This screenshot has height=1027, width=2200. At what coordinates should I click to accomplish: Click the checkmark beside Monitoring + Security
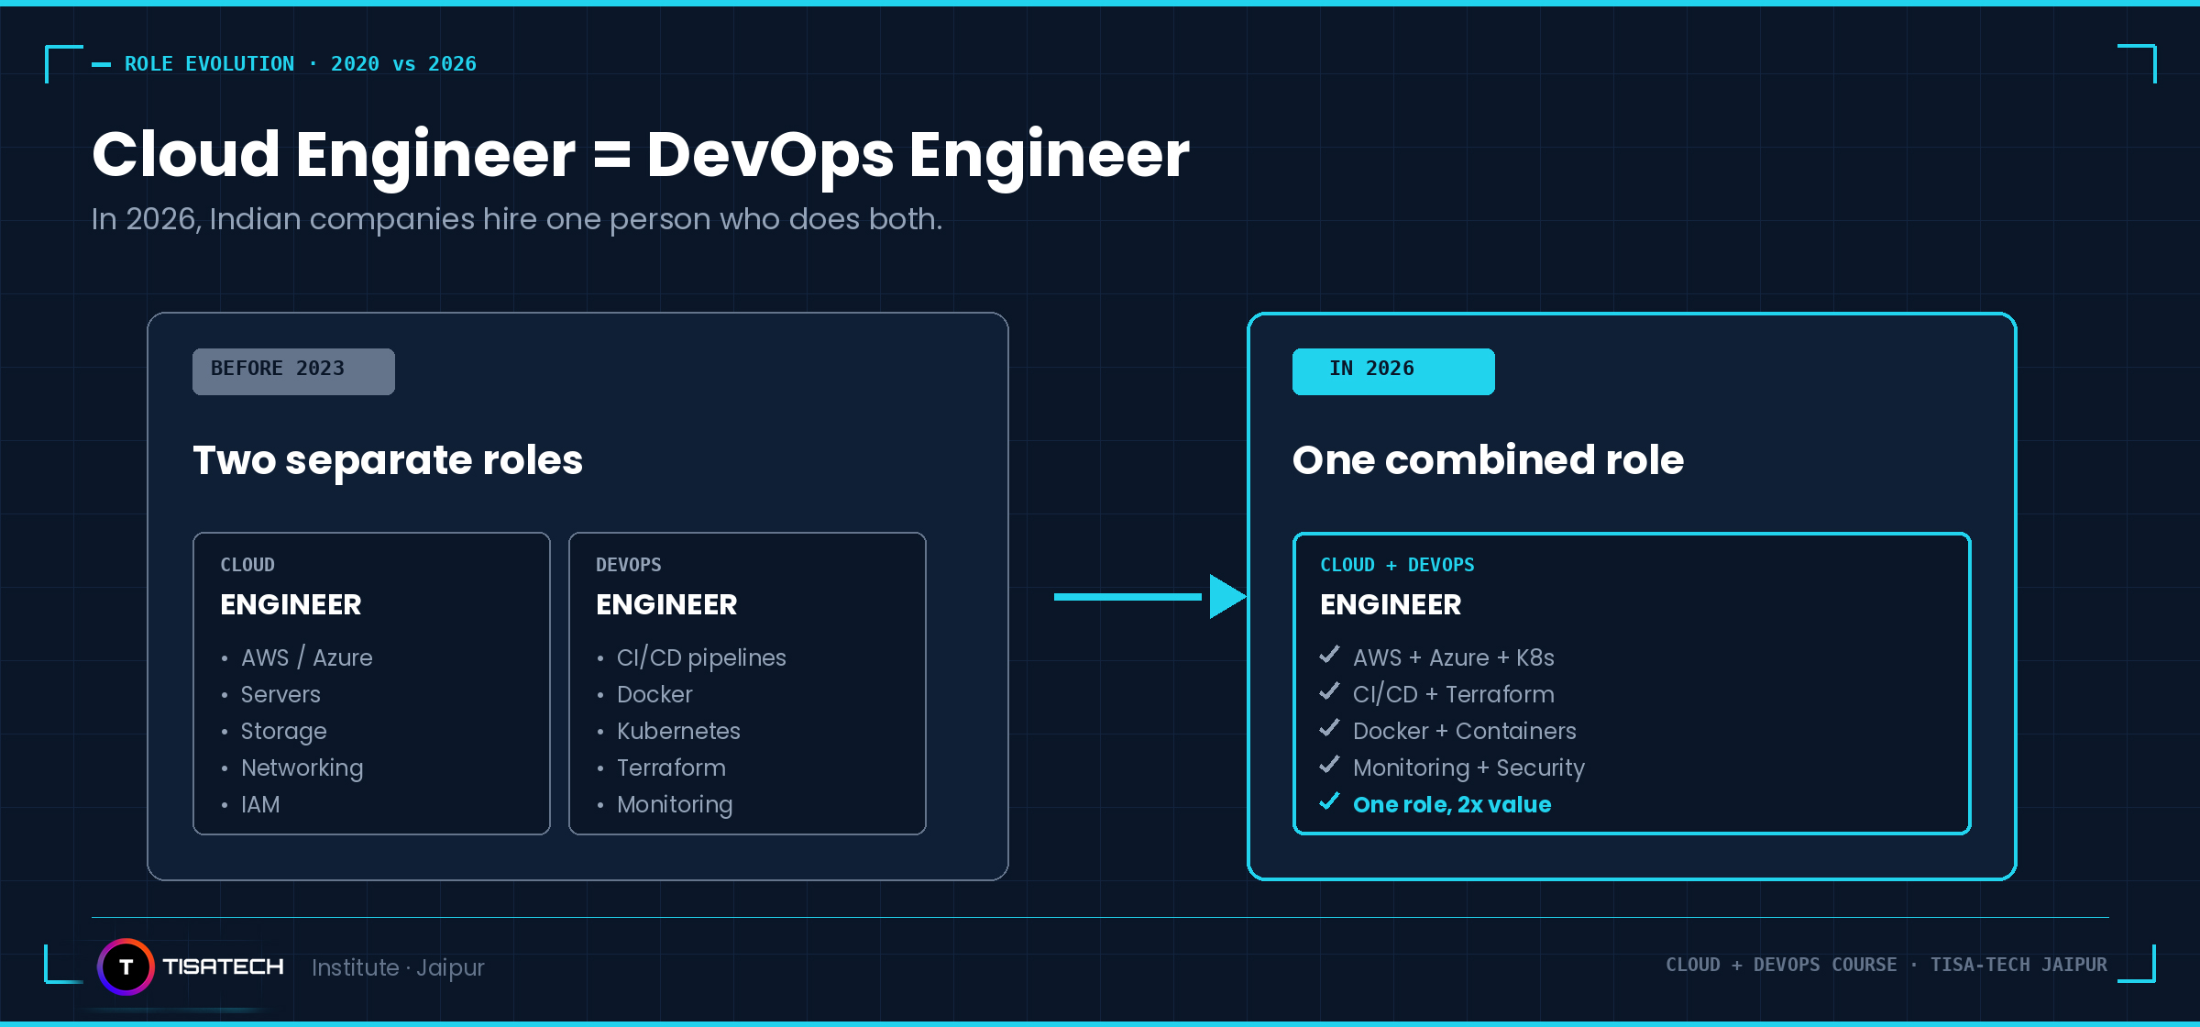pos(1330,765)
